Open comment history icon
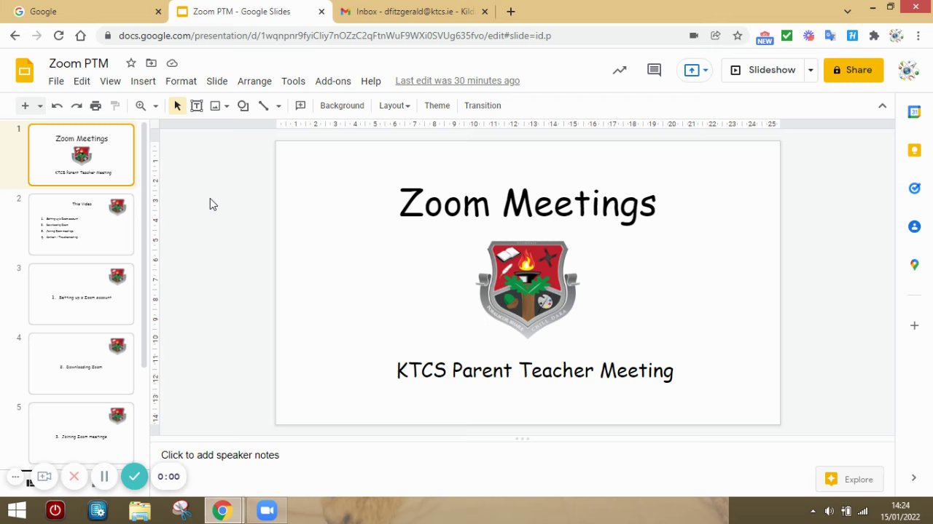933x524 pixels. click(654, 70)
